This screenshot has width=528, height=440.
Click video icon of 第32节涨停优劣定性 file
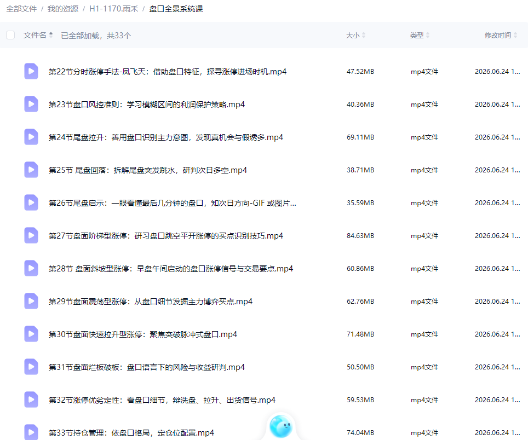tap(31, 400)
